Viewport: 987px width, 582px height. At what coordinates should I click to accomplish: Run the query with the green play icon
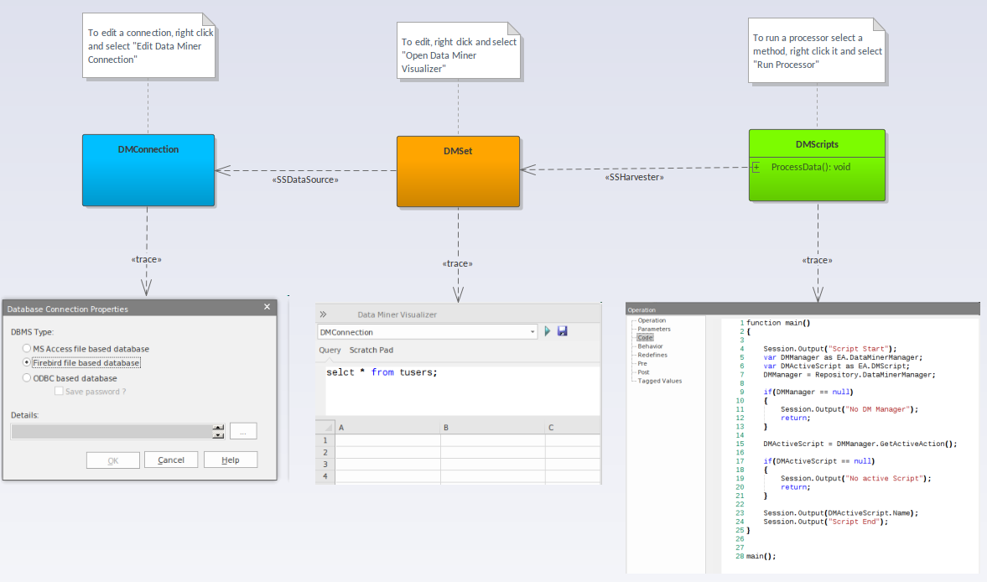click(547, 332)
